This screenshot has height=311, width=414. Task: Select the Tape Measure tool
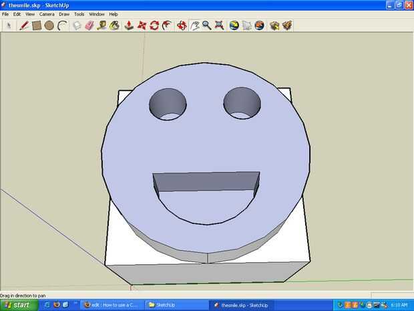click(102, 25)
